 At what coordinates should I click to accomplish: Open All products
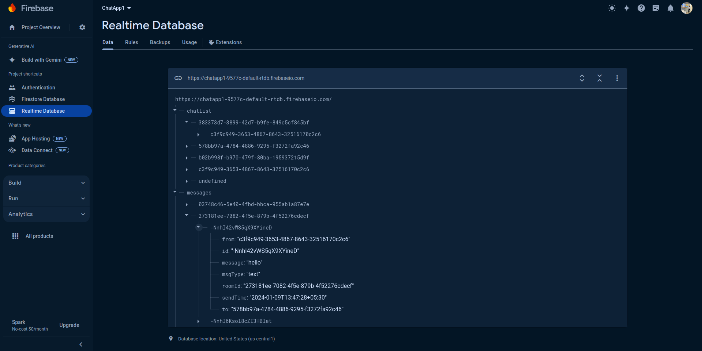(x=39, y=236)
